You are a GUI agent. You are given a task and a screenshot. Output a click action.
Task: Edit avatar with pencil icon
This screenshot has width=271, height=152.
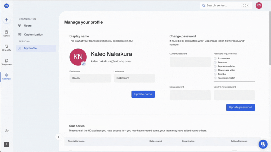point(83,64)
